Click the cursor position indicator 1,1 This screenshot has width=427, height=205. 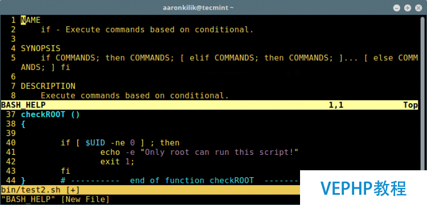[336, 105]
